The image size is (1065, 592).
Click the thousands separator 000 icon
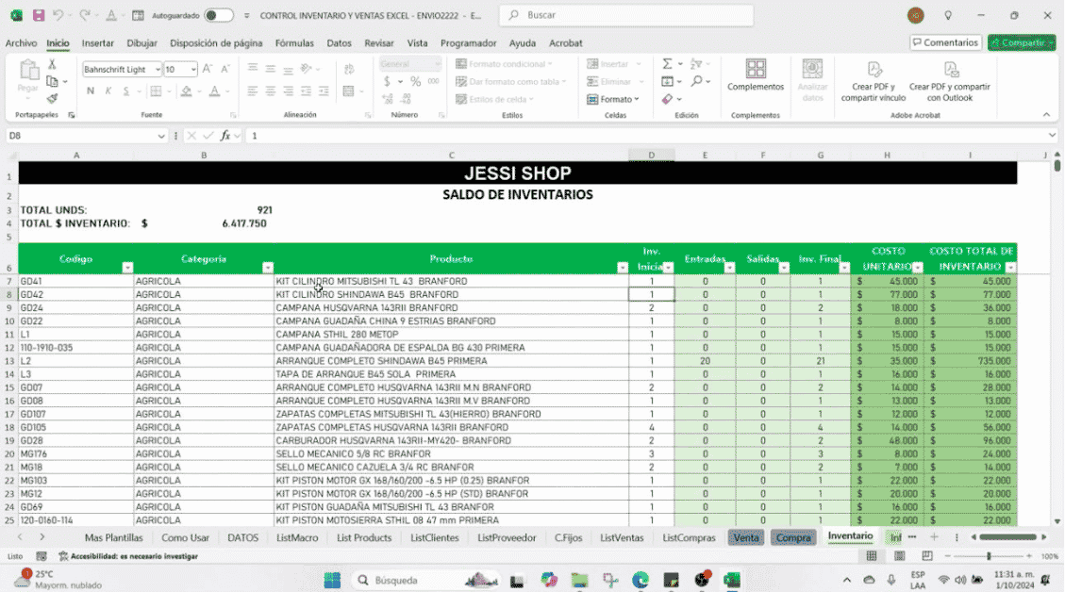point(433,81)
